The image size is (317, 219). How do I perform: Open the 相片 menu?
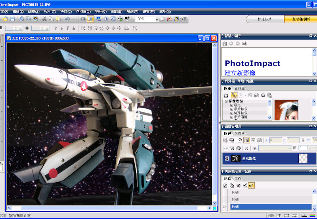coord(50,11)
